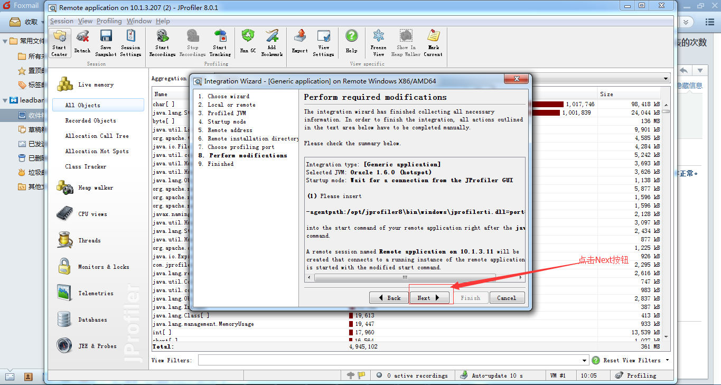Select wizard step 'Choose profiling port'
Image resolution: width=721 pixels, height=385 pixels.
236,147
